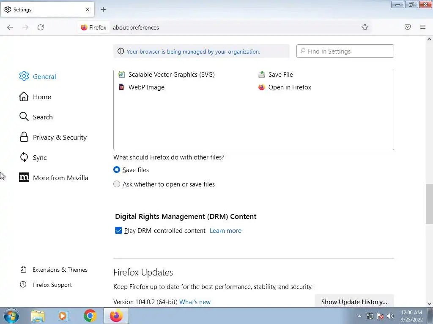Select the Save files radio option
Viewport: 433px width, 324px height.
pos(117,170)
